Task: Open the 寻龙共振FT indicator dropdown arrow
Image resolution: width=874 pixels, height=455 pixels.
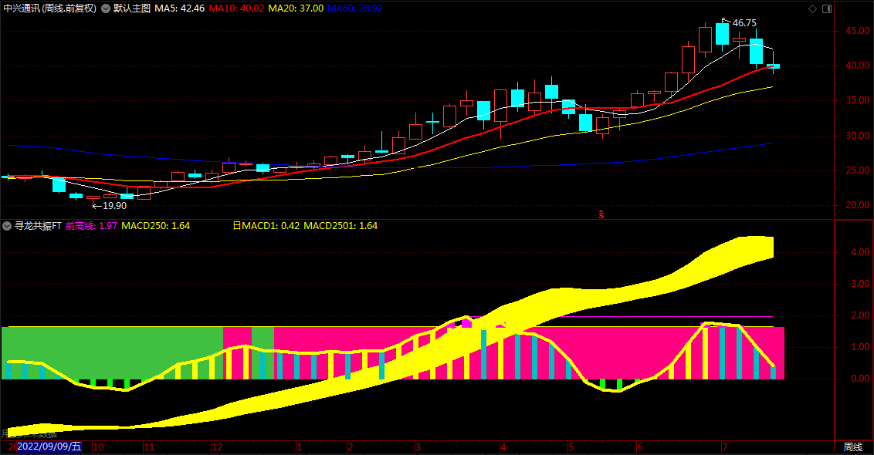Action: point(7,225)
